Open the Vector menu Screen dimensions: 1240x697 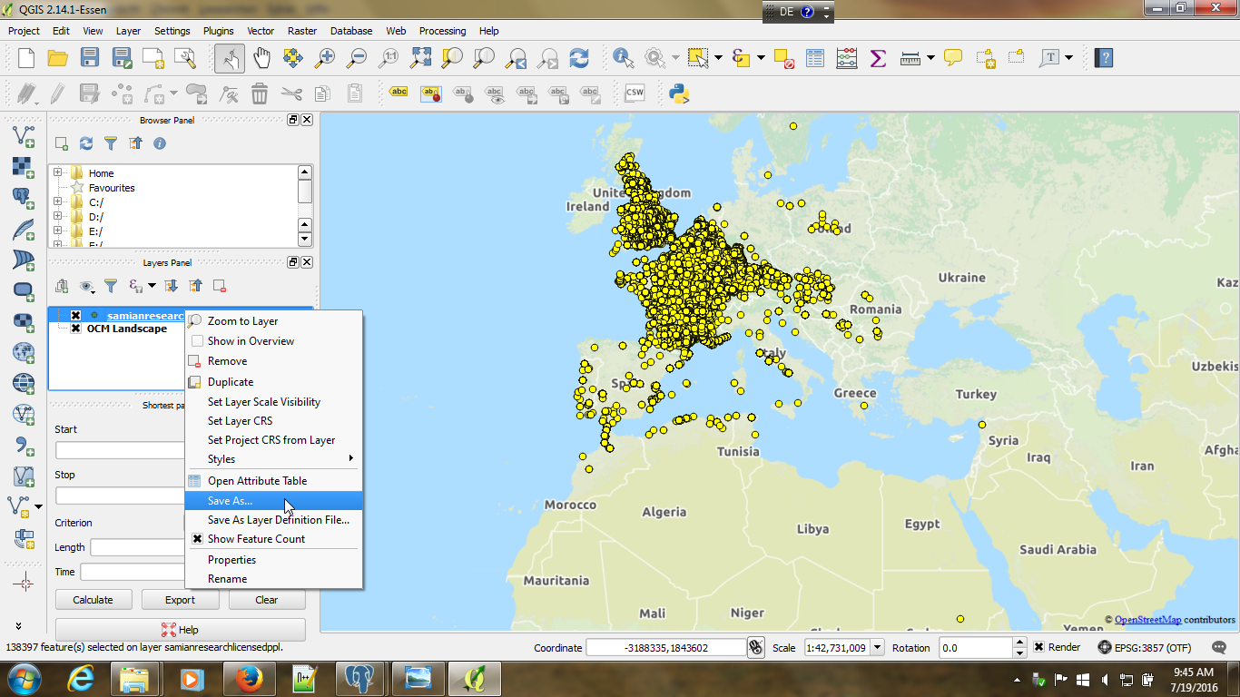261,31
